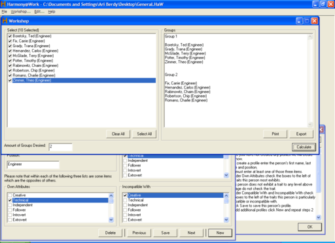
Task: Click Own Attributes list up scroll arrow
Action: [111, 196]
